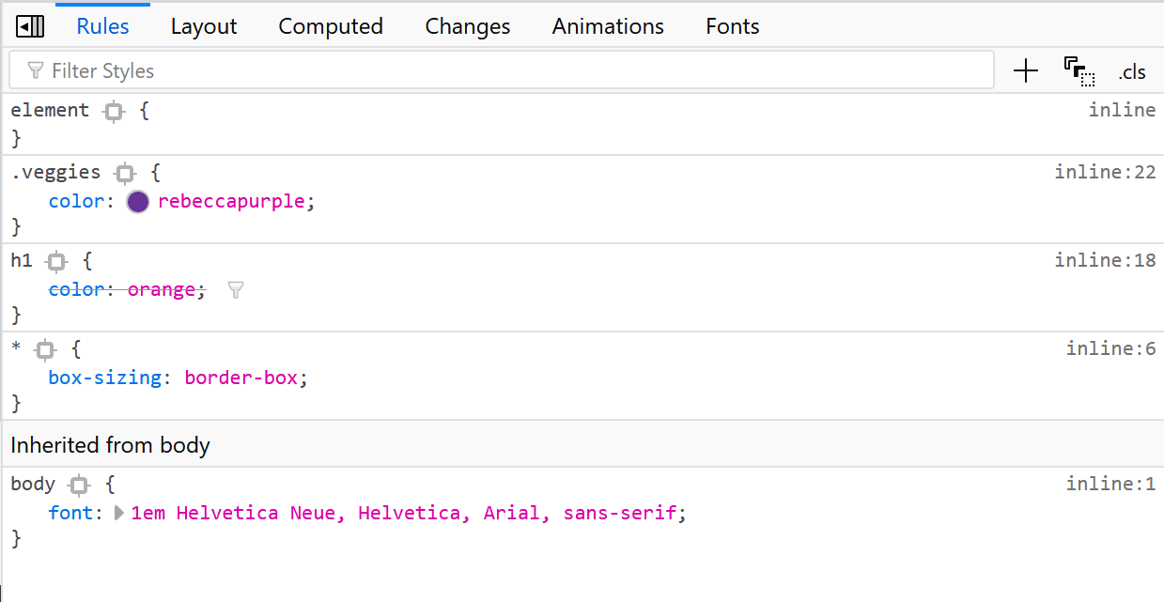This screenshot has height=602, width=1164.
Task: Toggle the 3-pane inspector sidebar icon
Action: 31,26
